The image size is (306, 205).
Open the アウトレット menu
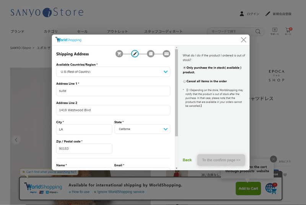click(x=117, y=32)
